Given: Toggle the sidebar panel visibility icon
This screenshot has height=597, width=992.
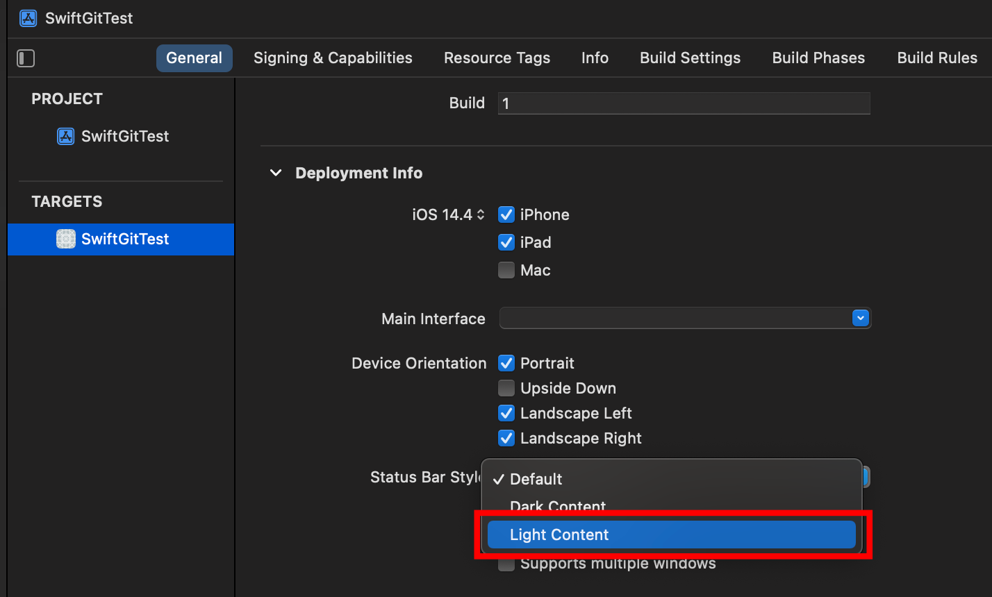Looking at the screenshot, I should (26, 58).
